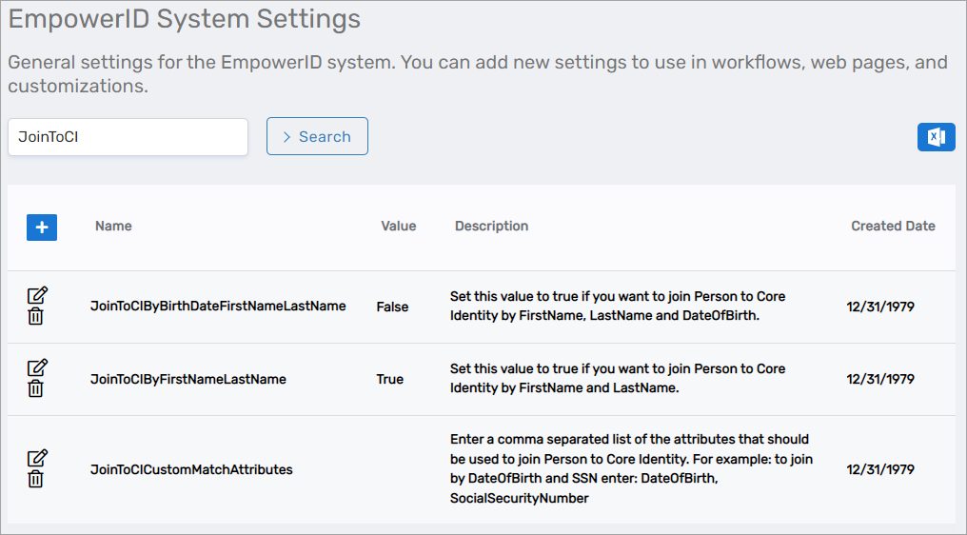Remove the JoinToCICustomMatchAttributes setting
The height and width of the screenshot is (535, 967).
[35, 479]
